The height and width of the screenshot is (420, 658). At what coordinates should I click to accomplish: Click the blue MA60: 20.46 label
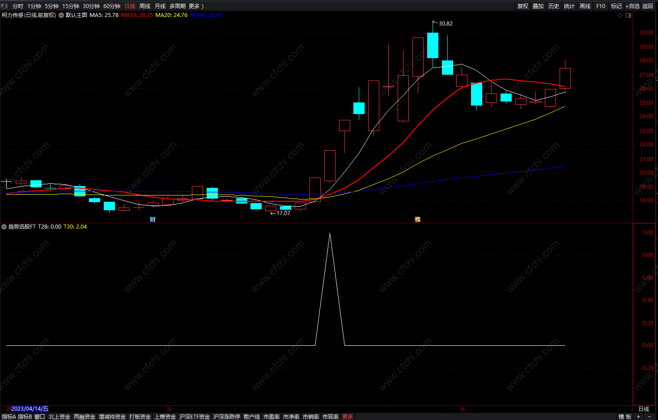[206, 15]
